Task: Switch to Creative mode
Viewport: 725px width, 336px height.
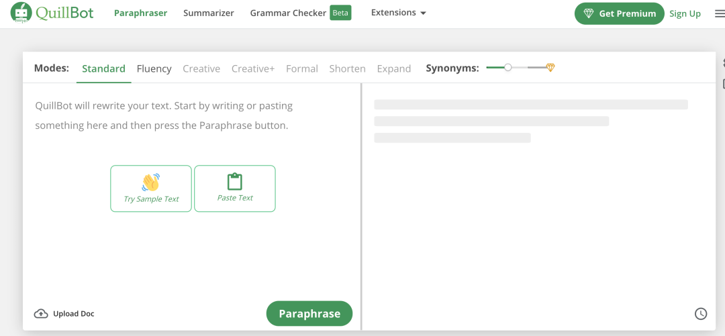Action: 201,69
